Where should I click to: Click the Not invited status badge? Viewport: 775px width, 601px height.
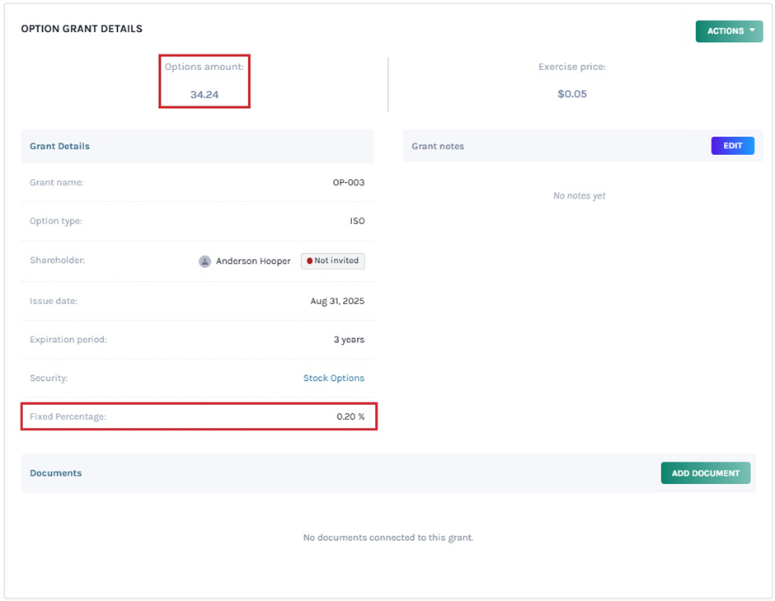pos(333,261)
